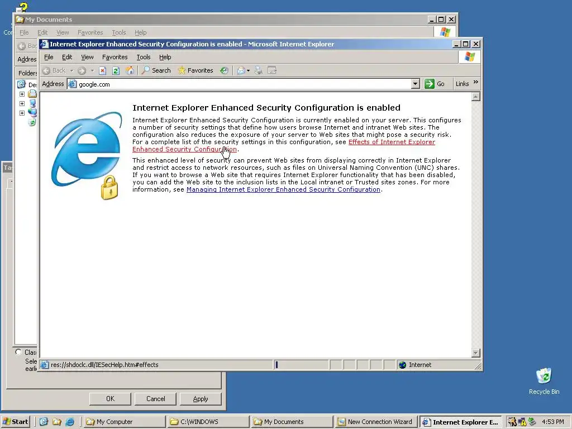Click the status bar page icon beside res:// URL
Screen dimensions: 572x429
tap(45, 365)
